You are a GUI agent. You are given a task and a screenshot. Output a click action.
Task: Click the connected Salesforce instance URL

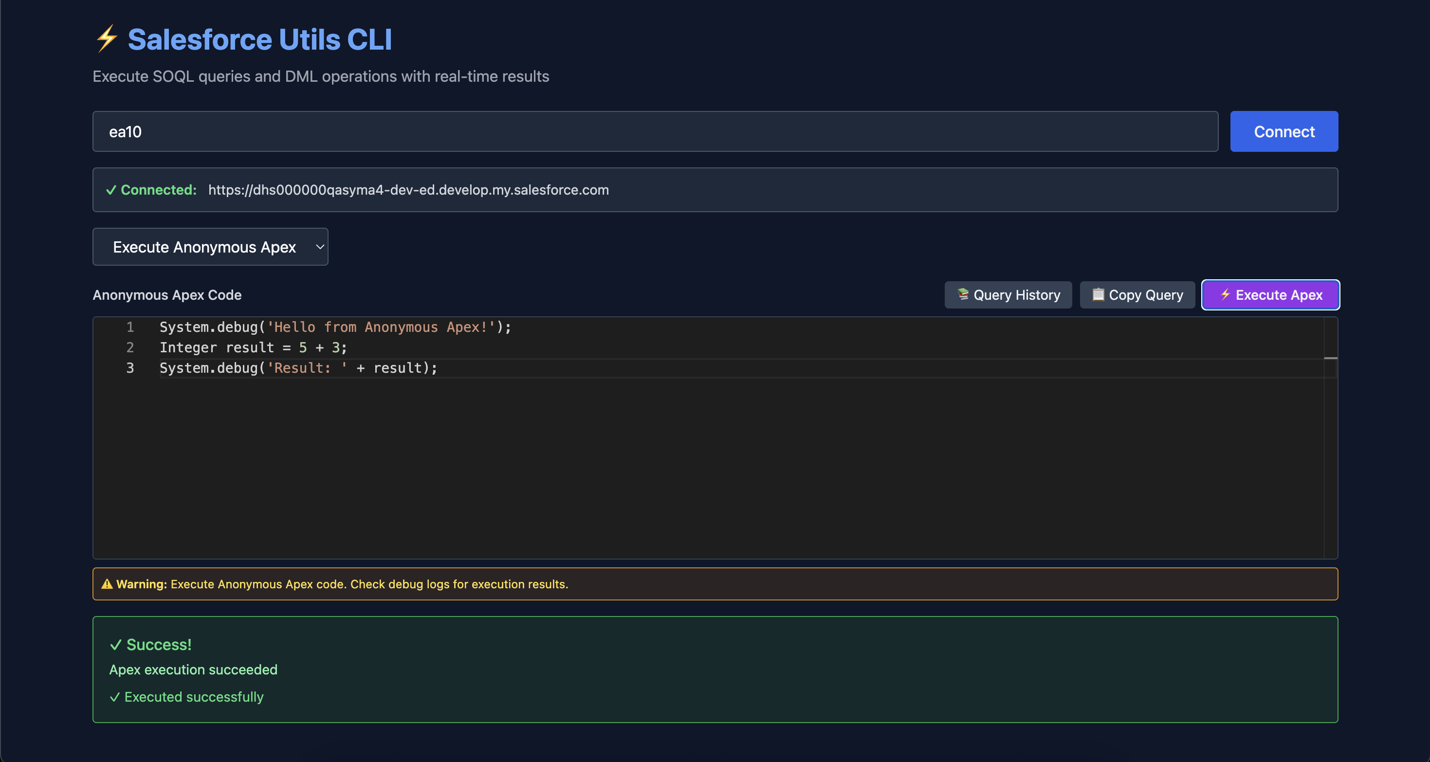(408, 190)
